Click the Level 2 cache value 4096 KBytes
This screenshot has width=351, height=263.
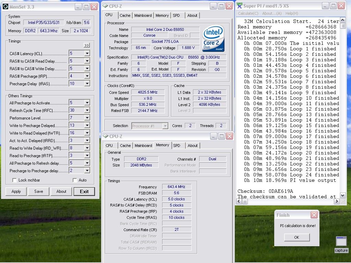pyautogui.click(x=209, y=104)
